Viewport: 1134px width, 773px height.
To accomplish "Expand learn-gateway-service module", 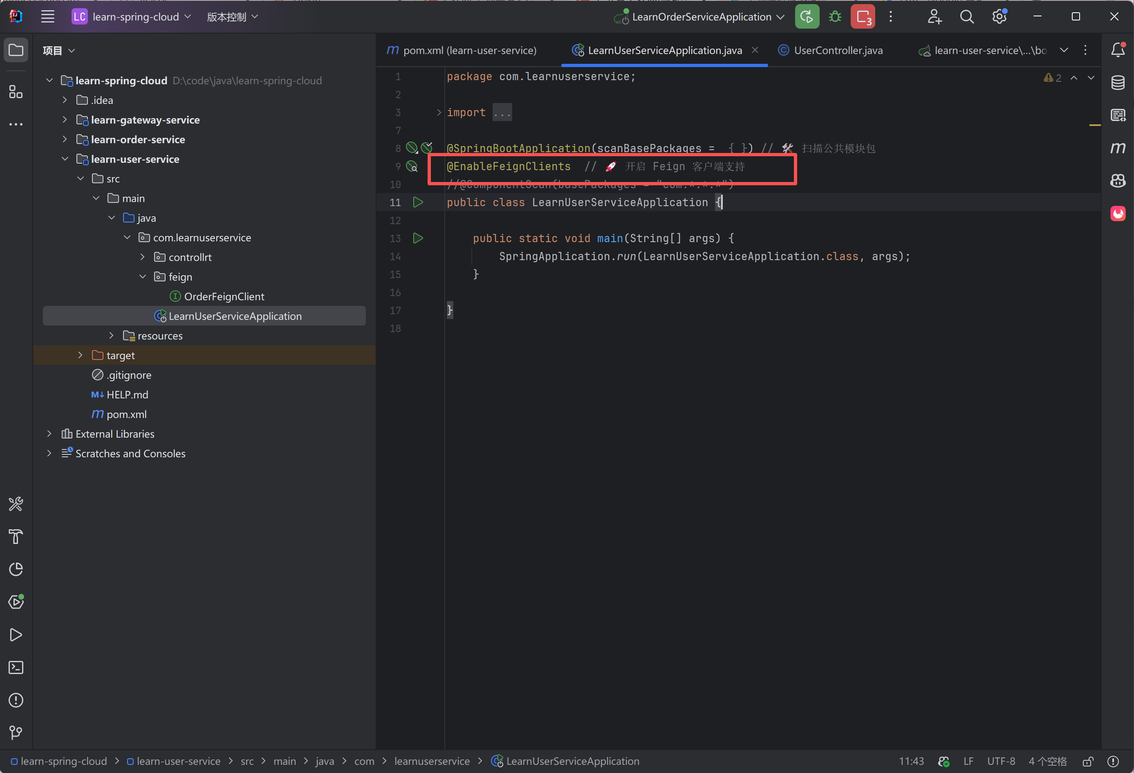I will tap(65, 120).
